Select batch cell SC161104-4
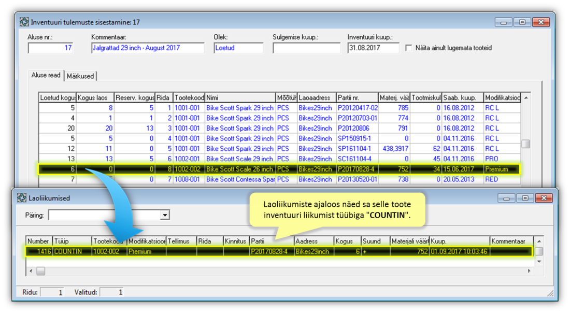Screen dimensions: 570x313 (358, 159)
